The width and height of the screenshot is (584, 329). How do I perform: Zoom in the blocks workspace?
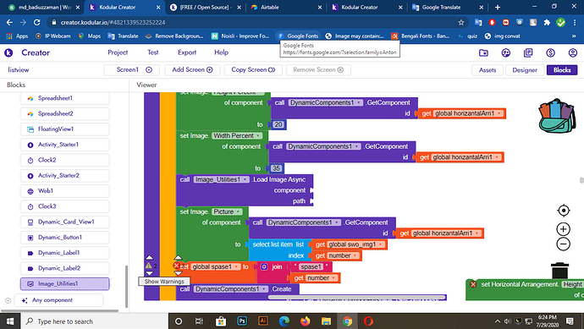(x=564, y=229)
